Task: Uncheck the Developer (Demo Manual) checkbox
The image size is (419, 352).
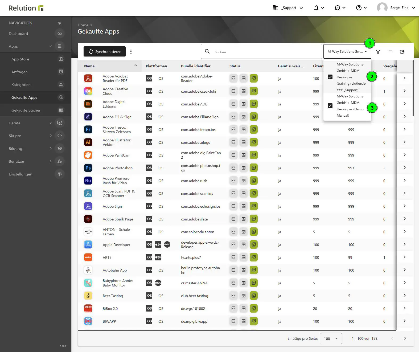Action: [330, 106]
